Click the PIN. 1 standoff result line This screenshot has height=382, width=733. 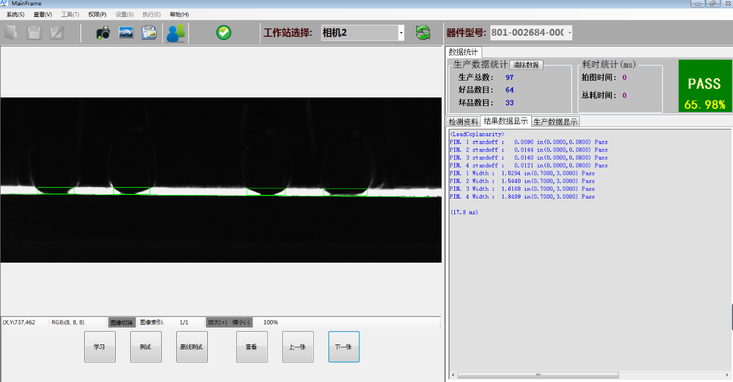pyautogui.click(x=528, y=142)
